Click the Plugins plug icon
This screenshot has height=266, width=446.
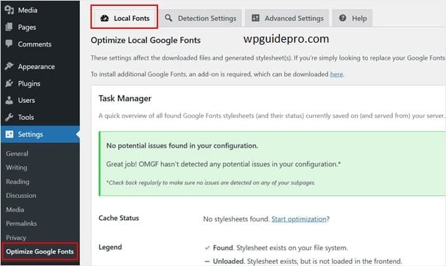pos(9,83)
